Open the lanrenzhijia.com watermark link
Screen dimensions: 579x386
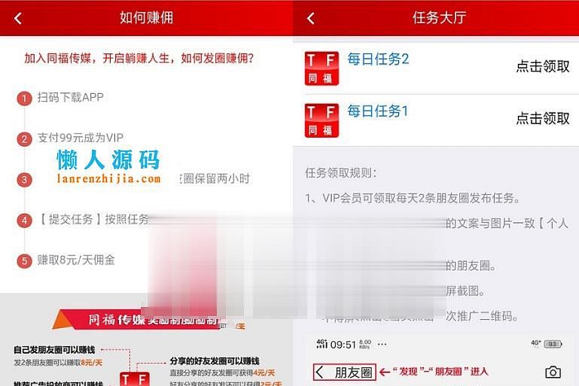109,179
